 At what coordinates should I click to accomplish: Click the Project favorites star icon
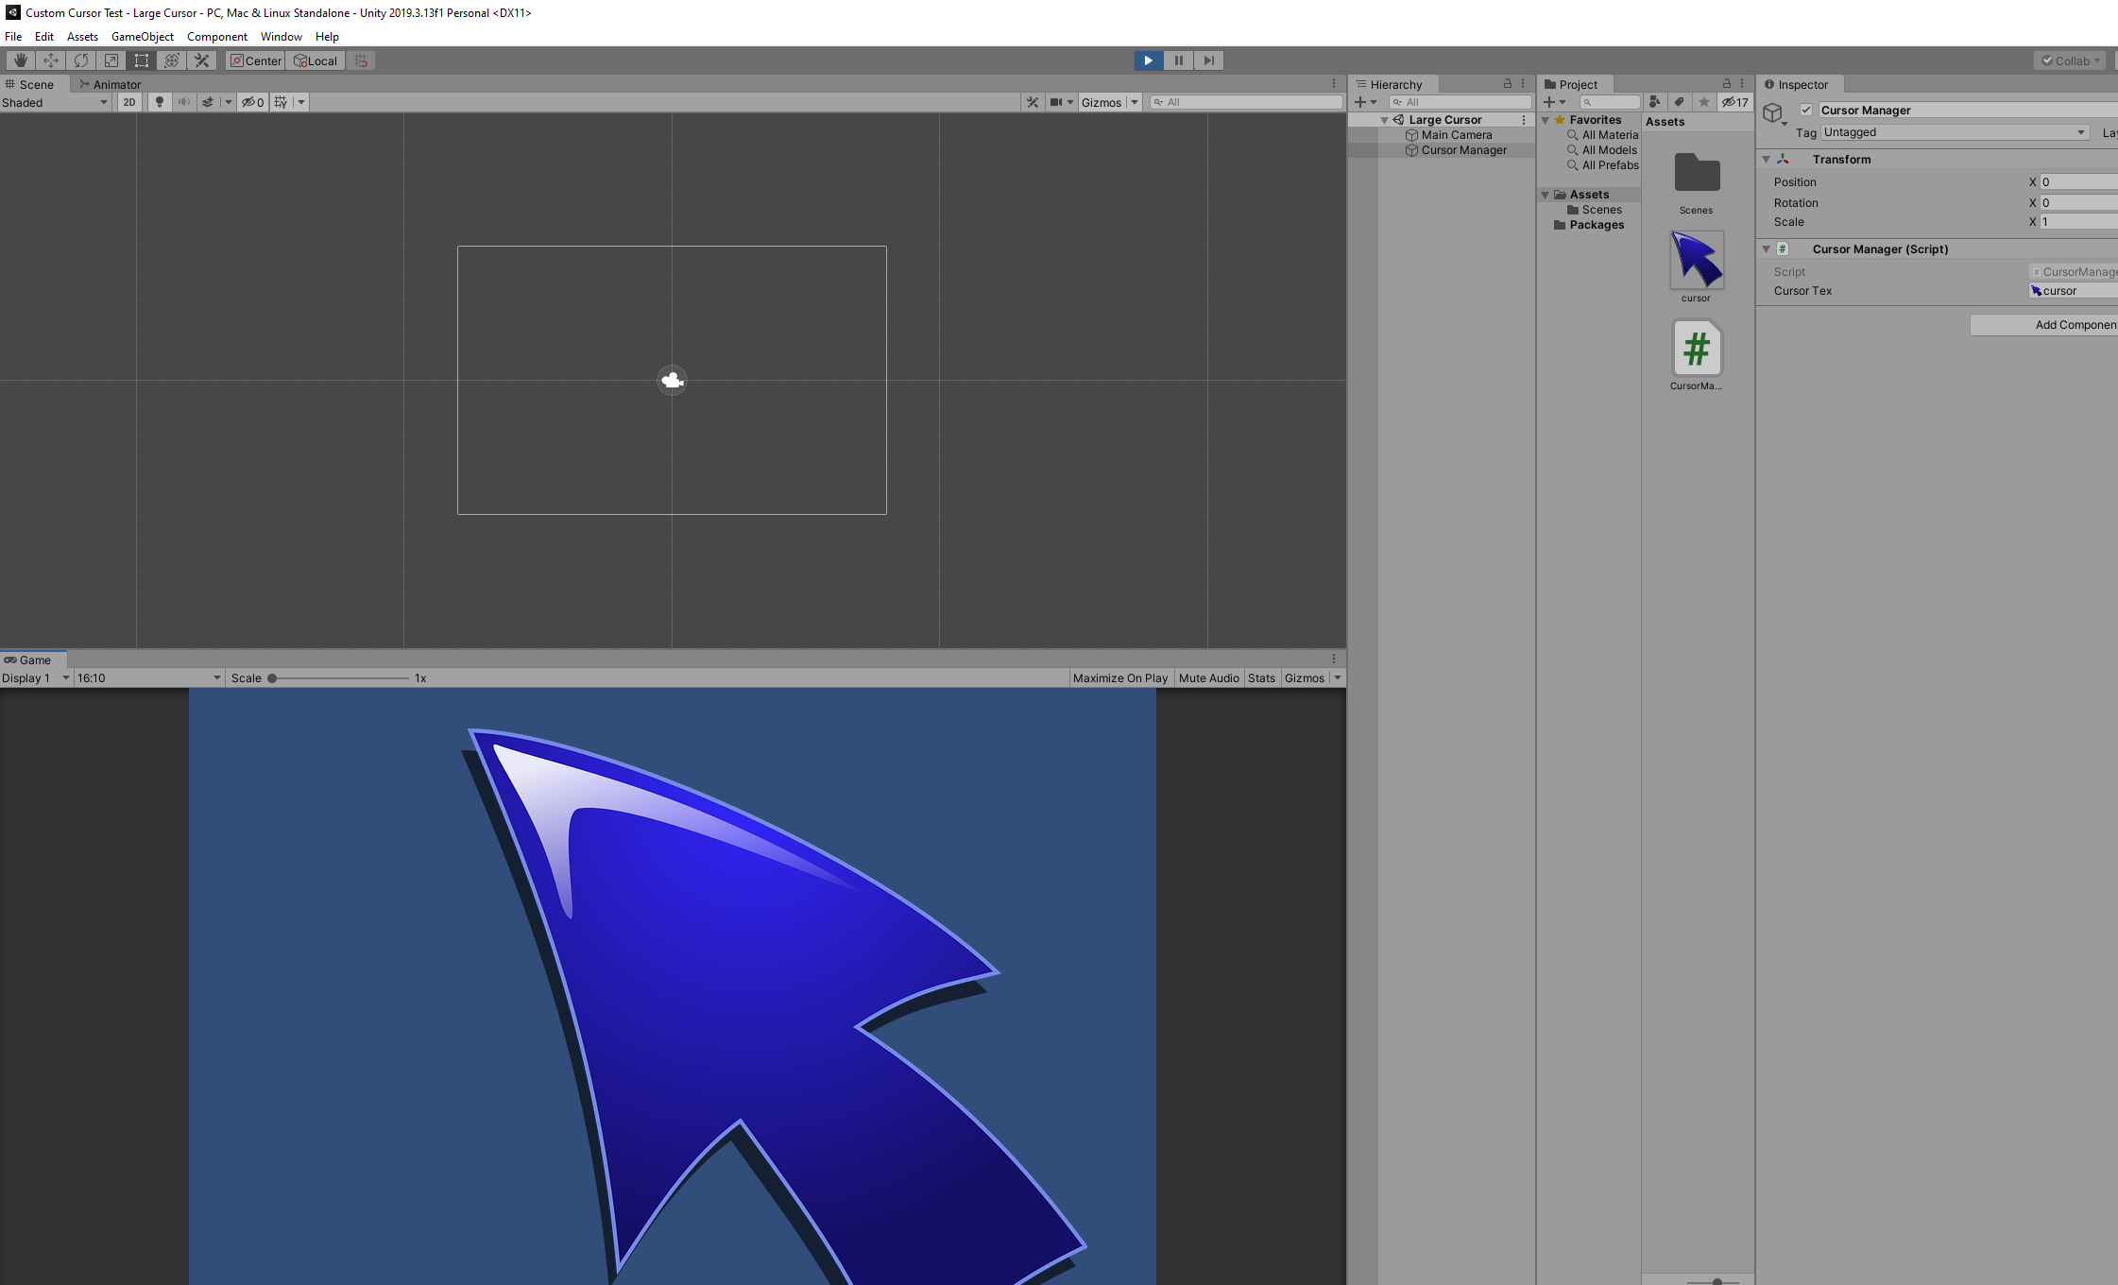point(1704,102)
